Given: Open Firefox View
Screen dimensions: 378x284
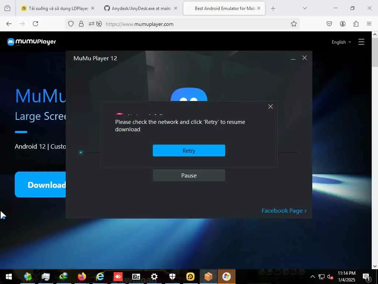Looking at the screenshot, I should click(7, 8).
